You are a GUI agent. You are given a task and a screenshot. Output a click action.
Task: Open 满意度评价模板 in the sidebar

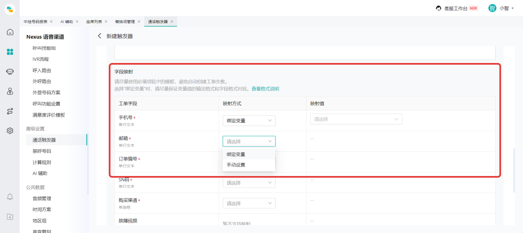49,115
